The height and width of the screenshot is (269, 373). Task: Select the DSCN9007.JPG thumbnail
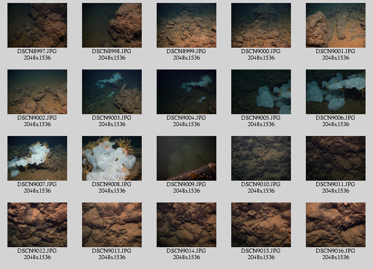[x=37, y=158]
